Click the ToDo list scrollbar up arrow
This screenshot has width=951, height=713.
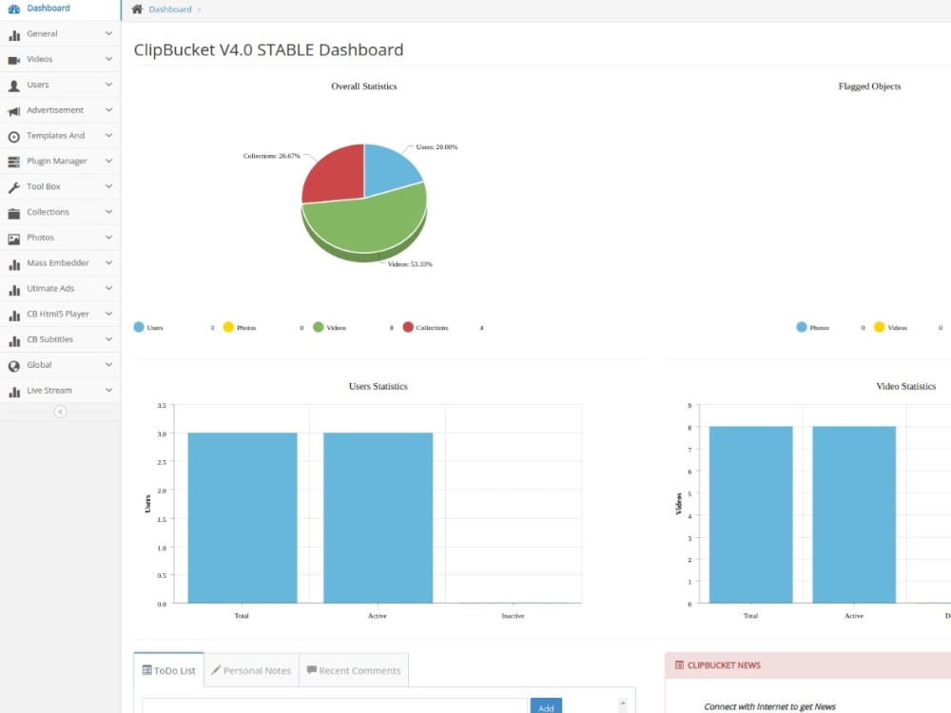[623, 703]
